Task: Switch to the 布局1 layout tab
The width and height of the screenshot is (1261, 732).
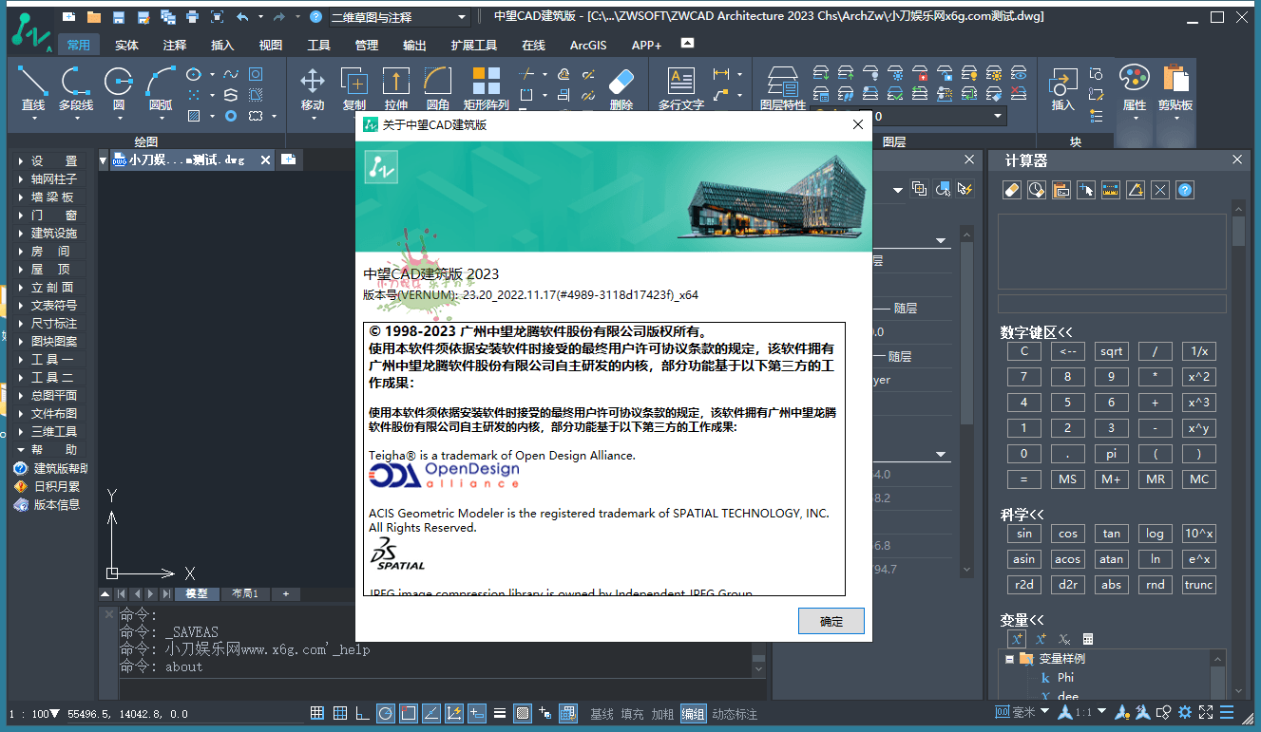Action: pos(245,594)
